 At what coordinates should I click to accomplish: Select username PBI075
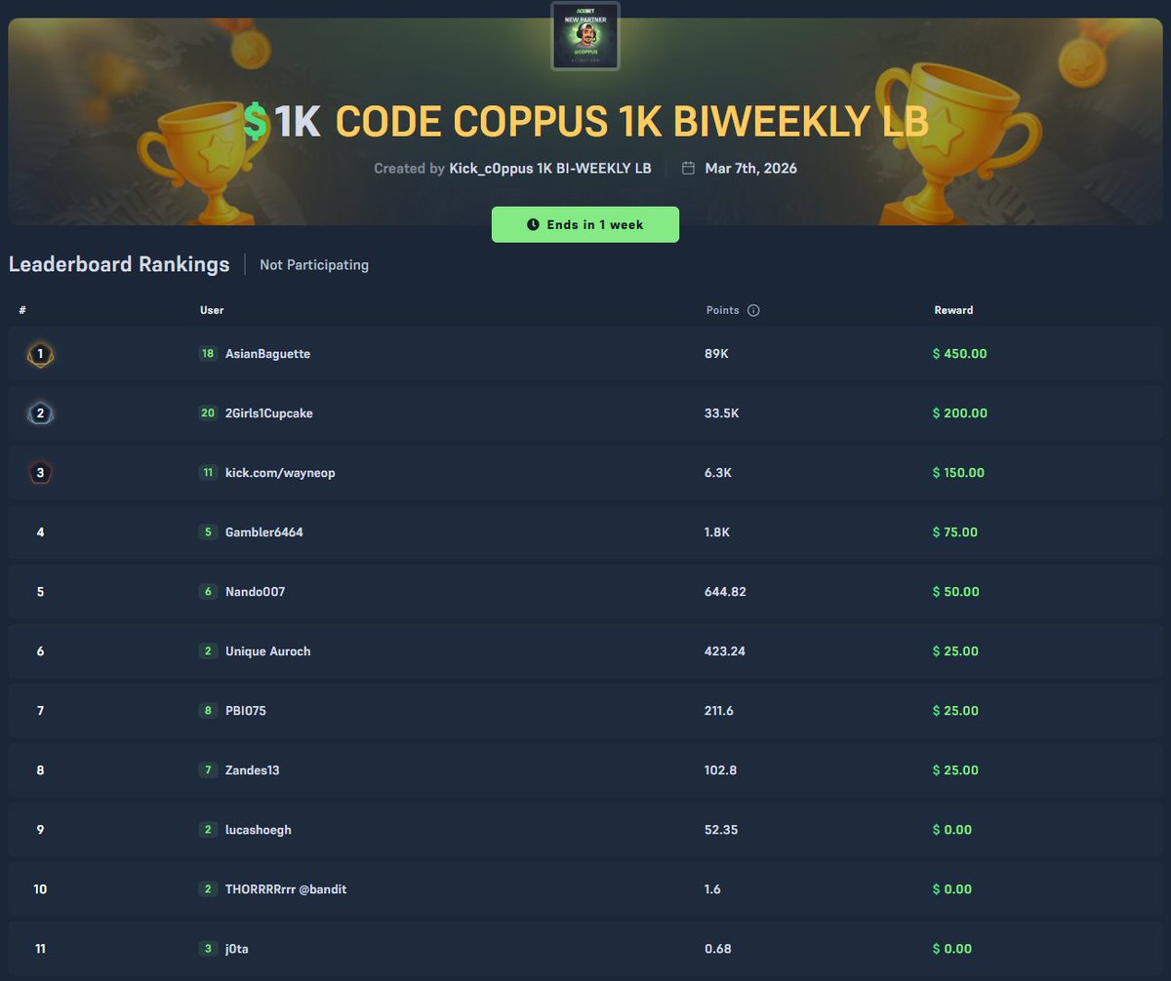coord(246,711)
